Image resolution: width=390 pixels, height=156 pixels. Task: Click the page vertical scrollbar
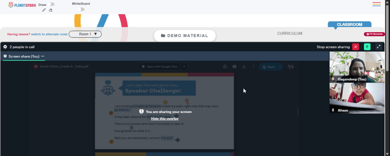click(387, 37)
